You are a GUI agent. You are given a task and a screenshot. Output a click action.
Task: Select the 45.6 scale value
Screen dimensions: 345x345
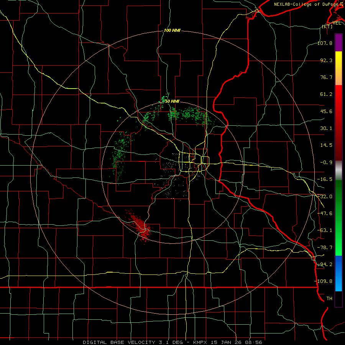[326, 111]
